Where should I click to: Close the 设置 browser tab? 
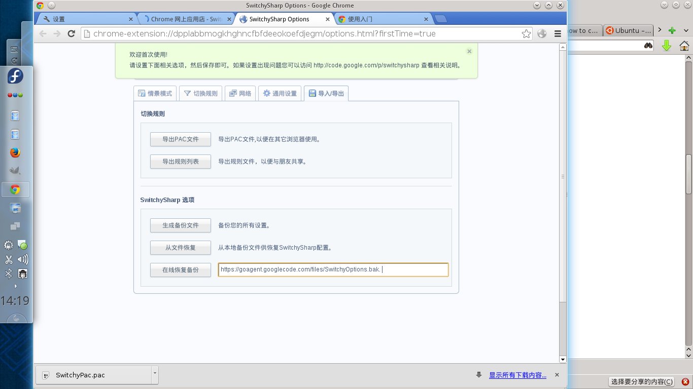pos(130,19)
